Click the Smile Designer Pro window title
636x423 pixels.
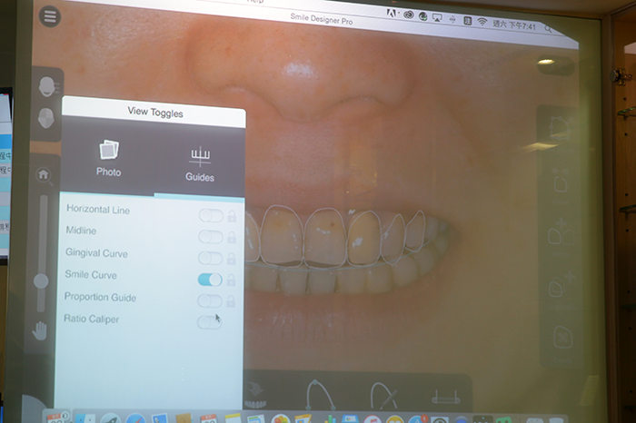pos(322,19)
